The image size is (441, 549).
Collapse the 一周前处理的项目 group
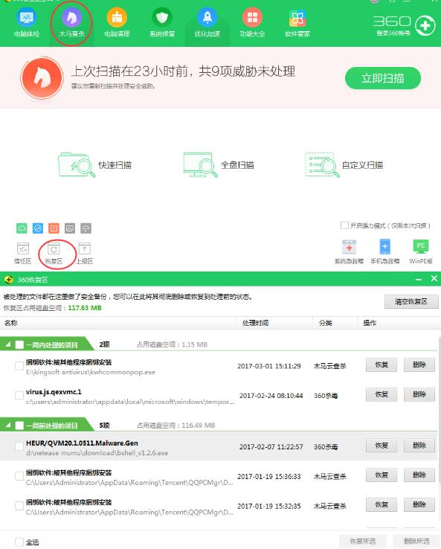(8, 425)
